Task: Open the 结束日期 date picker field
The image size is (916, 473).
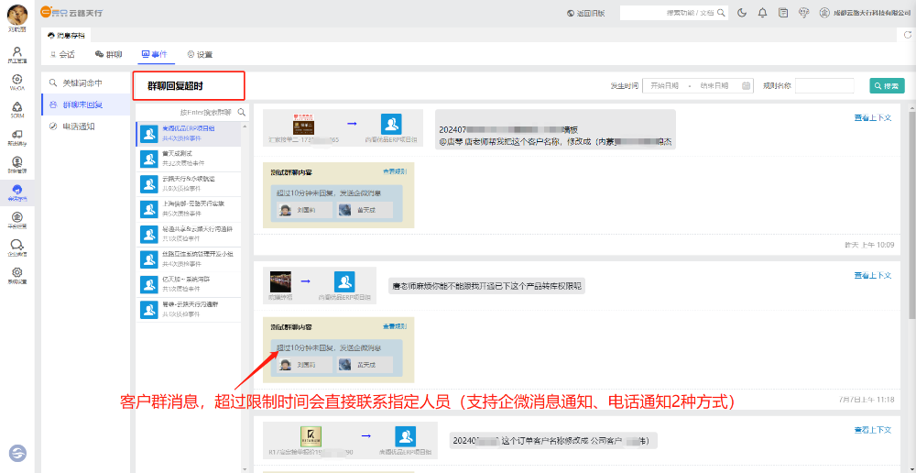Action: tap(714, 85)
